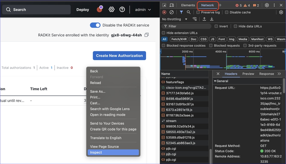Type in the network Filter field
This screenshot has height=164, width=286.
click(189, 26)
